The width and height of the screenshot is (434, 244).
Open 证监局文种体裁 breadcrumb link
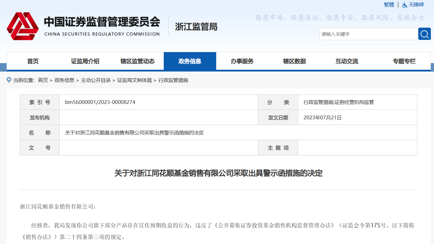click(135, 80)
